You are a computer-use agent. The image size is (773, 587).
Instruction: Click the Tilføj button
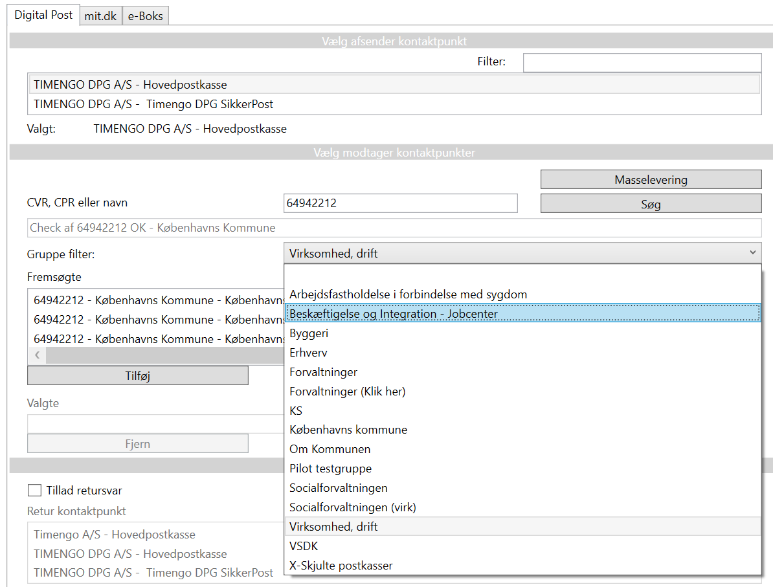pyautogui.click(x=137, y=375)
